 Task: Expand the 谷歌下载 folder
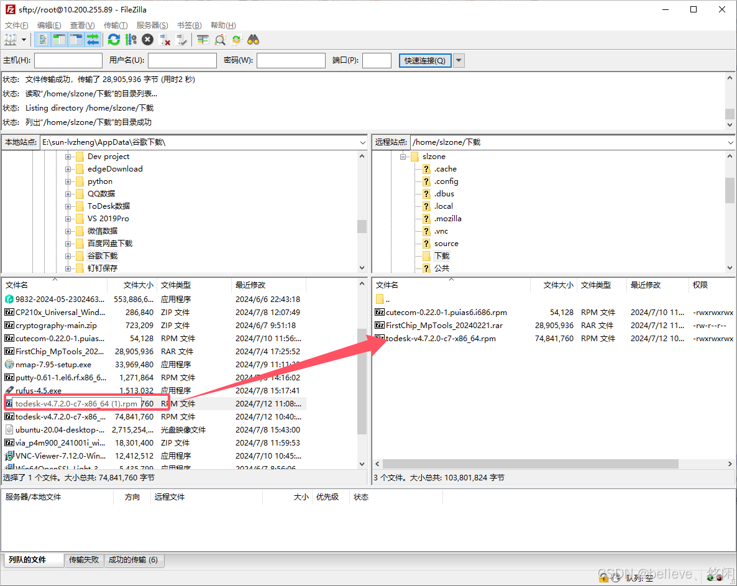(68, 256)
